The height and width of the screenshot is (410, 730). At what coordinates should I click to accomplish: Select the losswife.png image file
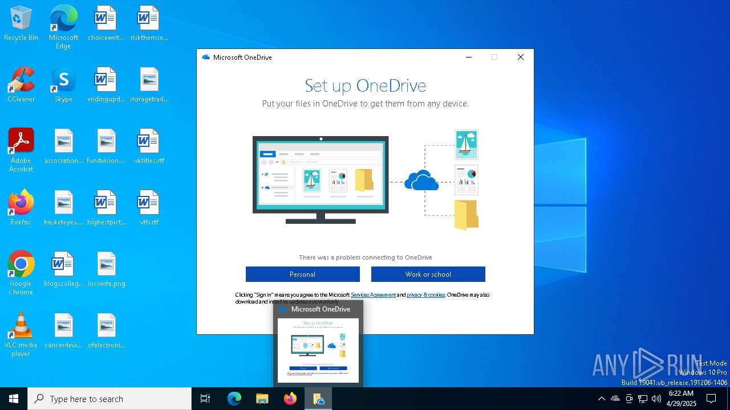[106, 270]
